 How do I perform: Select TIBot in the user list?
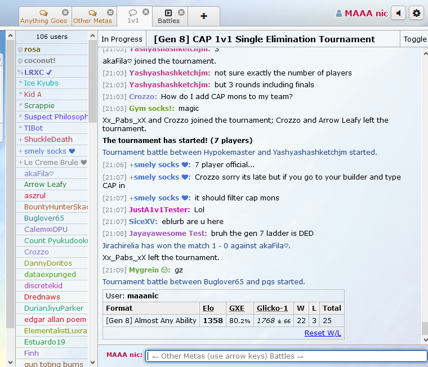[52, 128]
